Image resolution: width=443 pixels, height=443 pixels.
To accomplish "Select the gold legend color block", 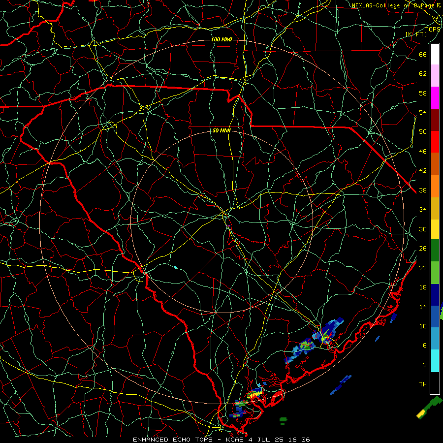I will point(435,208).
